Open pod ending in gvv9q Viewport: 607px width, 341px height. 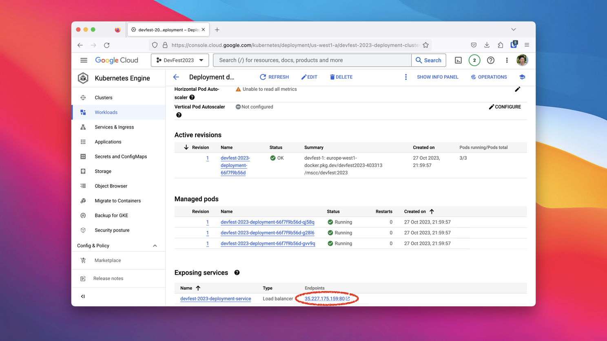point(268,243)
